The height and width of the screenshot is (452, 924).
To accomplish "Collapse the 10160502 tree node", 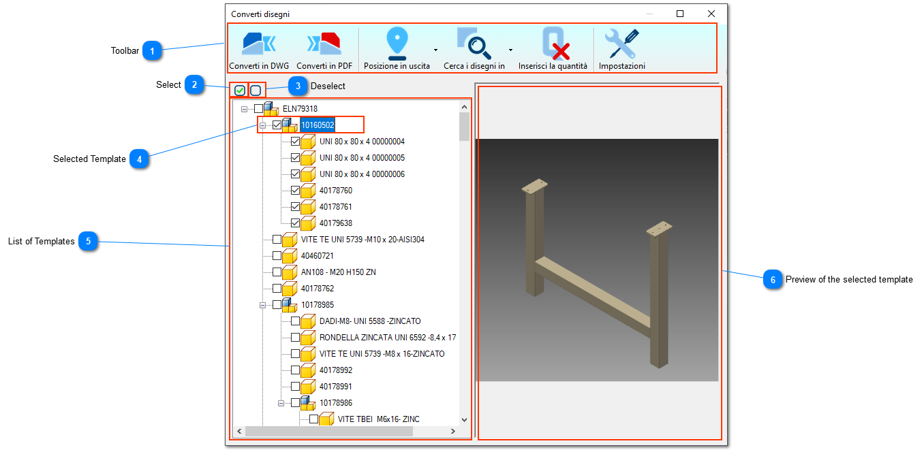I will 262,125.
